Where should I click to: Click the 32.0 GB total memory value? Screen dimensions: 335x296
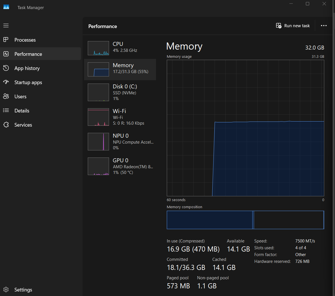(315, 48)
